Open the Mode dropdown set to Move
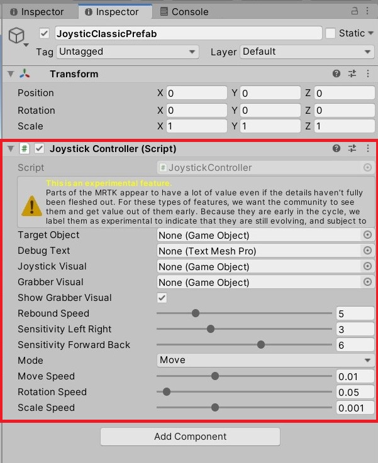Image resolution: width=378 pixels, height=463 pixels. pyautogui.click(x=265, y=360)
